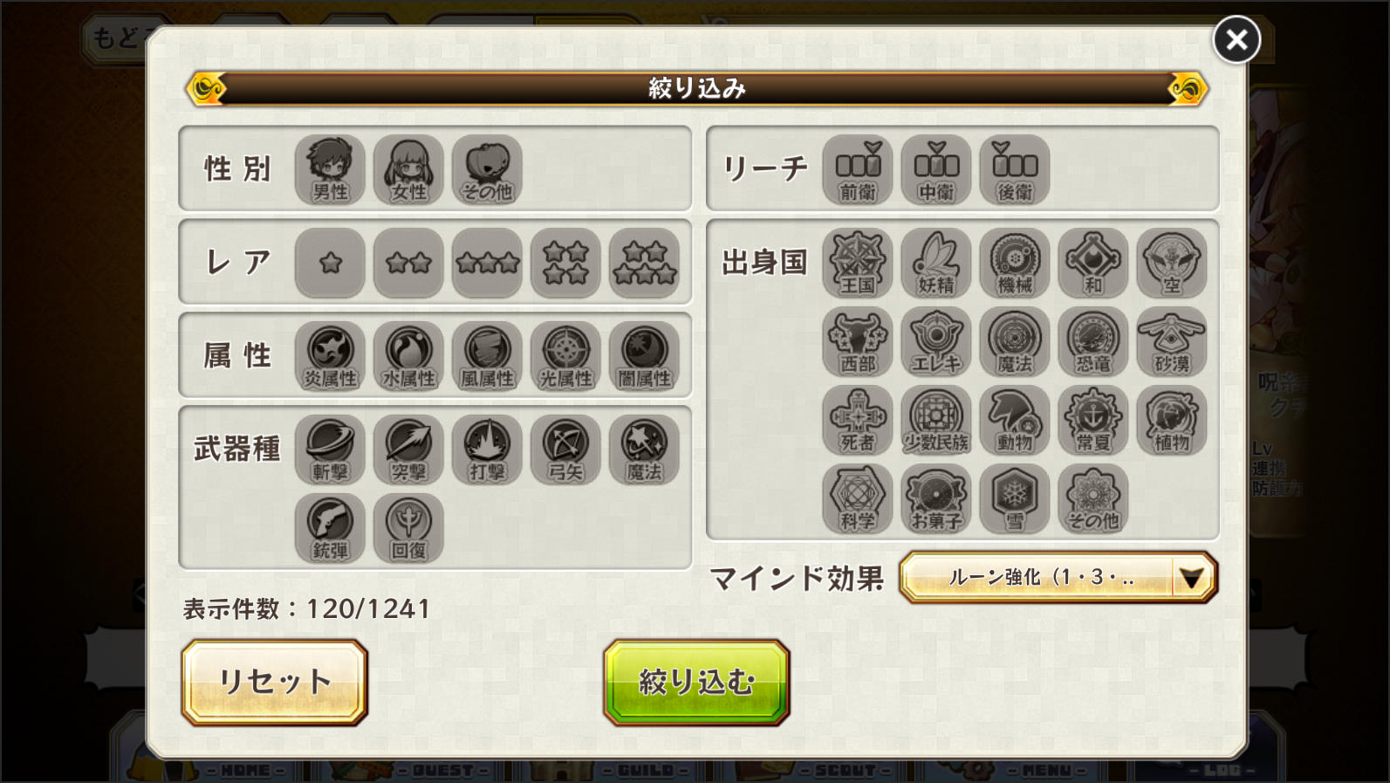Open the マインド効果 dropdown list
This screenshot has width=1390, height=783.
(1058, 577)
